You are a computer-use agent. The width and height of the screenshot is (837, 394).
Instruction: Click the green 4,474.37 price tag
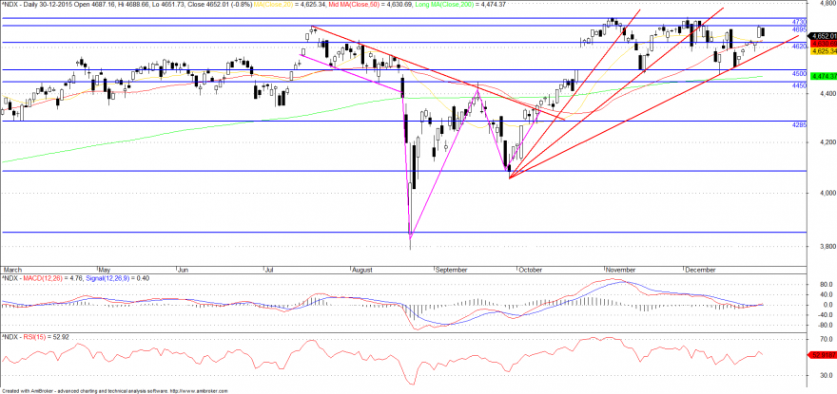tap(823, 76)
